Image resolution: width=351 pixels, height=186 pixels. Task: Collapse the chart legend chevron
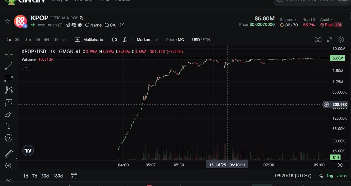(26, 68)
